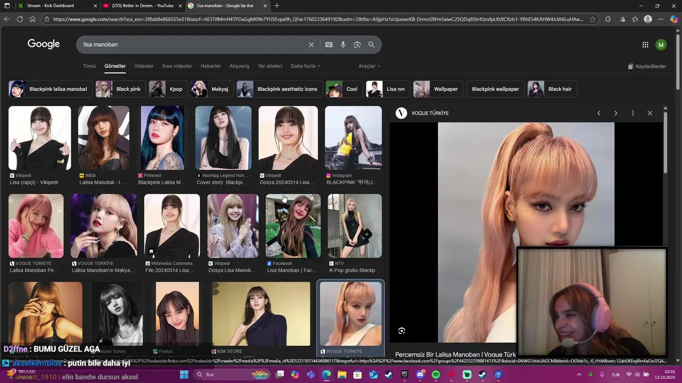
Task: Launch Spotify from the taskbar
Action: point(436,374)
